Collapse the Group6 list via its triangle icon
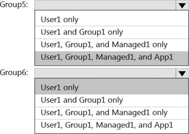 pos(182,74)
